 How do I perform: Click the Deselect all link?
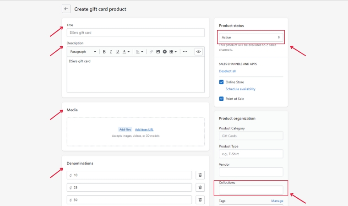(x=228, y=71)
